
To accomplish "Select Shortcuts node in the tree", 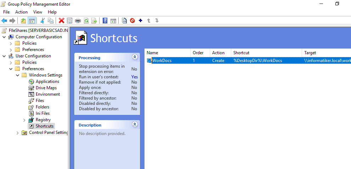I will point(45,126).
